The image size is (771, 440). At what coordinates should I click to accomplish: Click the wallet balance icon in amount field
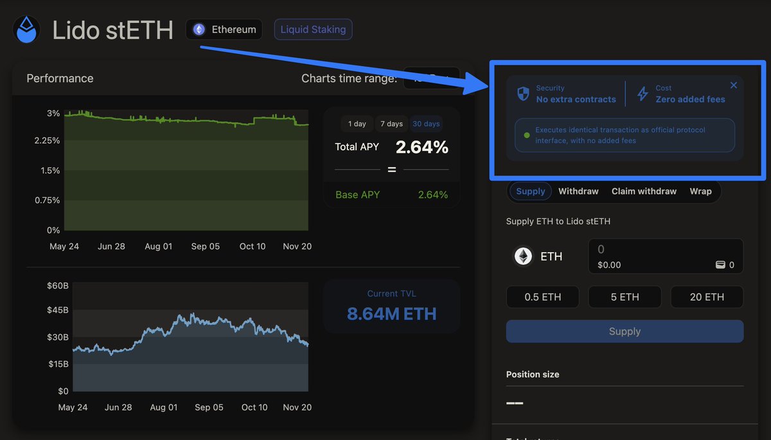click(x=721, y=265)
